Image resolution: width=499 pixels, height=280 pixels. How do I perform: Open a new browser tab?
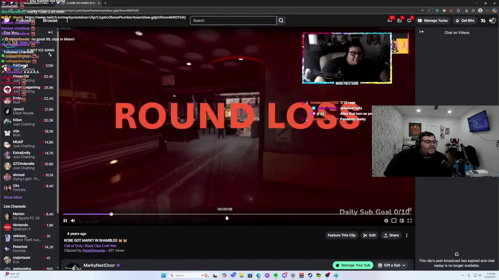[105, 3]
